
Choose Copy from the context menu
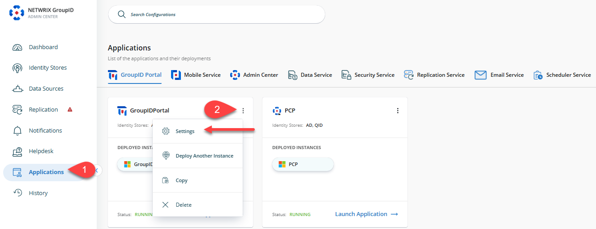[x=197, y=180]
